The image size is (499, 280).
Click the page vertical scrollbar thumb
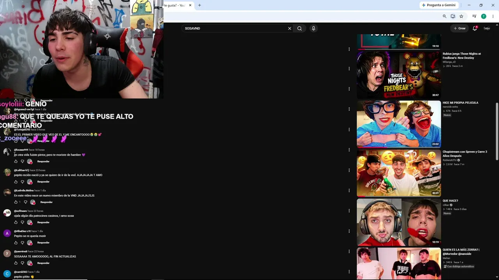(497, 131)
